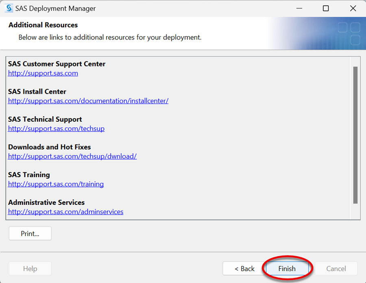This screenshot has height=283, width=366.
Task: Visit the support.sas.com/training link
Action: coord(56,184)
